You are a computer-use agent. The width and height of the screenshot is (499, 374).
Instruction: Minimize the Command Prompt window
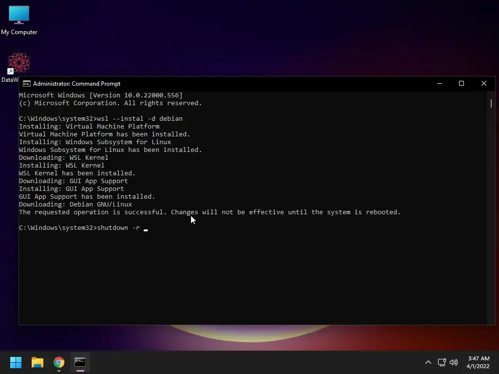[440, 83]
